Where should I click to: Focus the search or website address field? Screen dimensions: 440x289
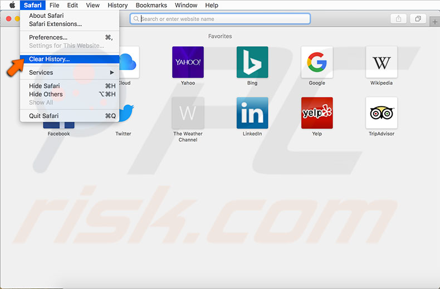coord(221,19)
